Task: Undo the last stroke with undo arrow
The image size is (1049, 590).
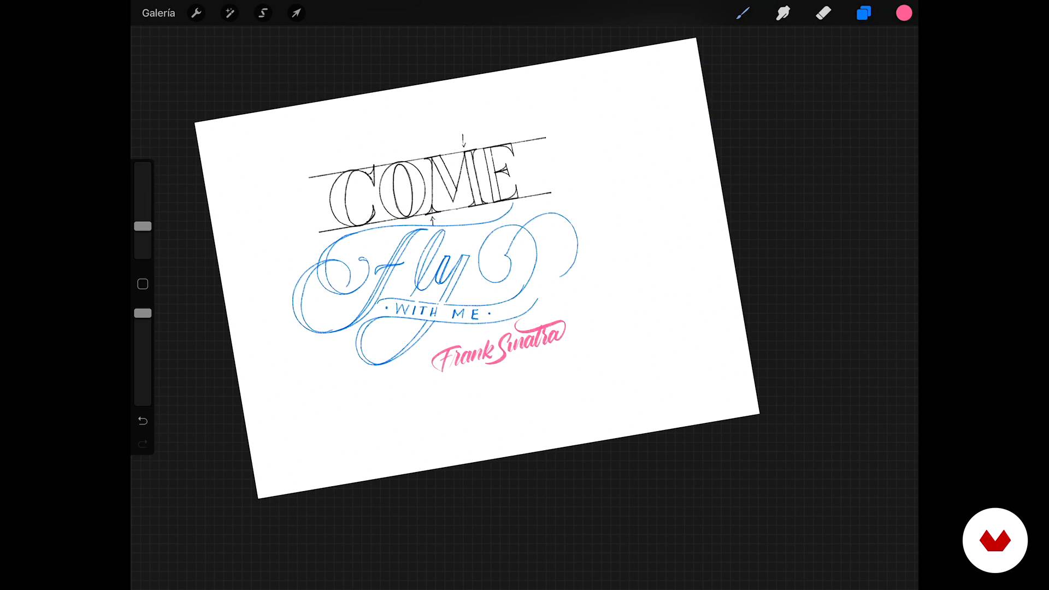Action: tap(143, 421)
